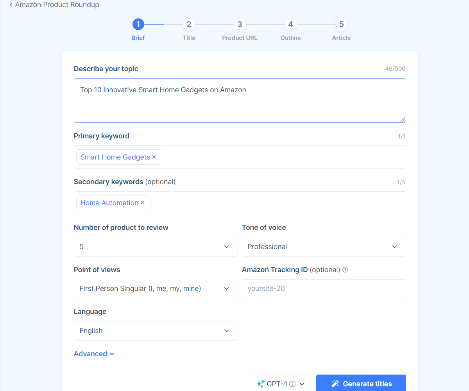Screen dimensions: 469x391
Task: Open the GPT-4 model selector dropdown
Action: pyautogui.click(x=302, y=384)
